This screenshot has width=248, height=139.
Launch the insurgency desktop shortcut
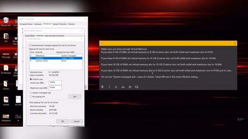click(6, 118)
